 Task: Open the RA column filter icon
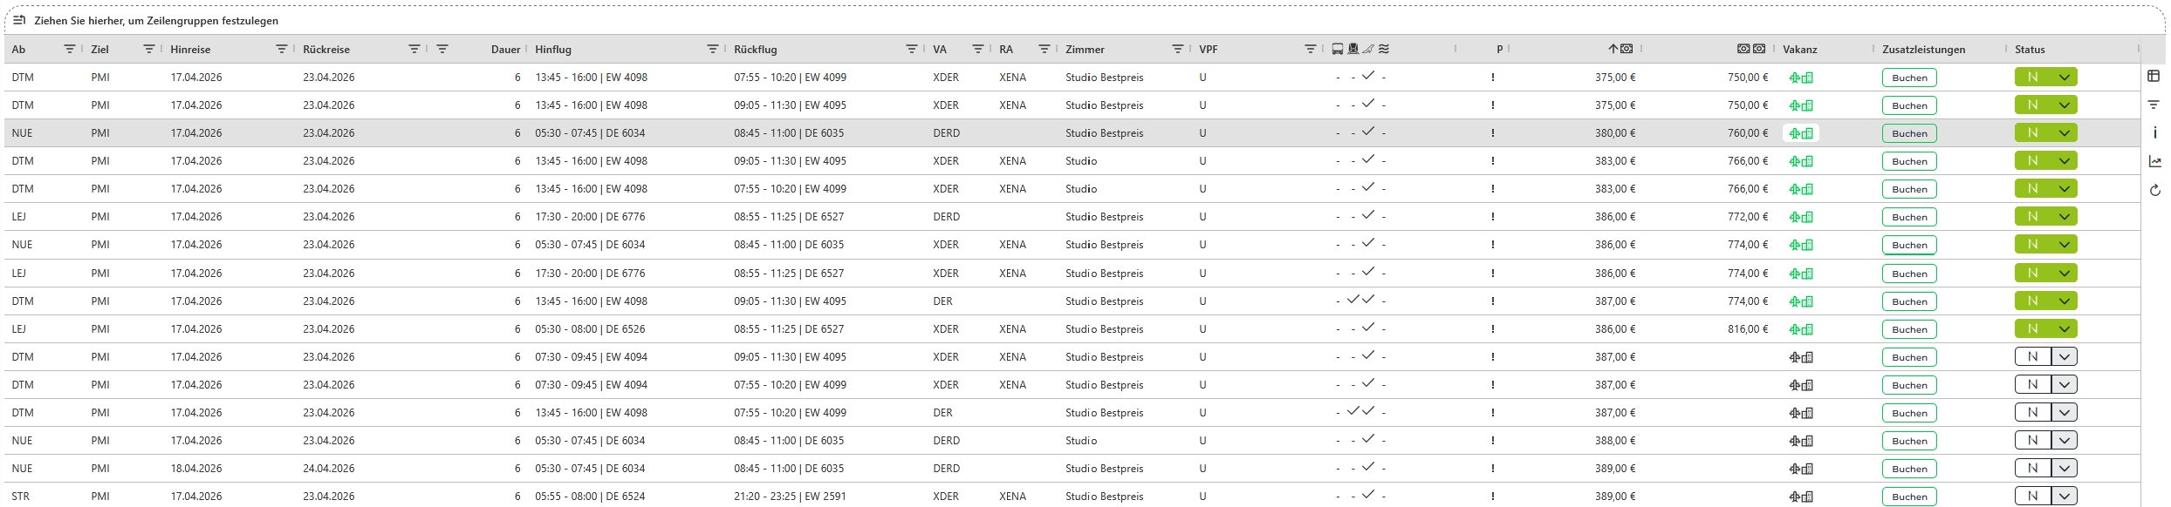click(1044, 49)
